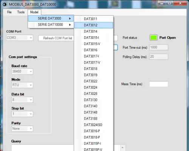
Task: Click the green Port status indicator
Action: [x=153, y=37]
